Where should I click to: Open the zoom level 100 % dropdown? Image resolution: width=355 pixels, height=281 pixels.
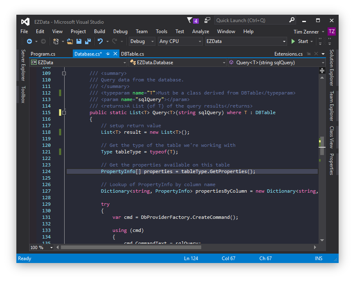[x=51, y=247]
